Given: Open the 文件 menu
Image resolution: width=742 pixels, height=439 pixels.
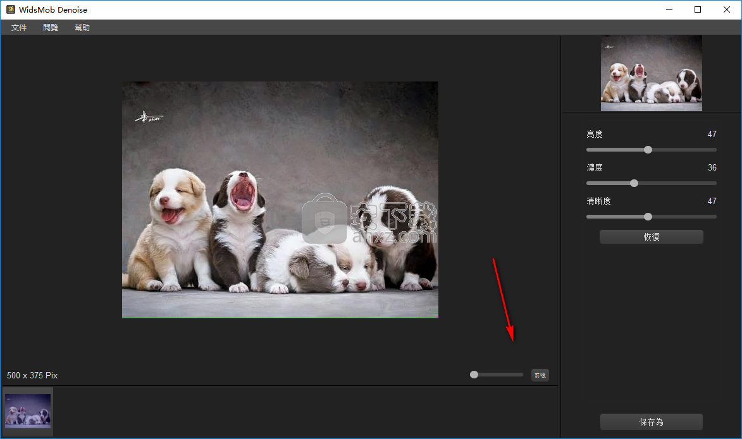Looking at the screenshot, I should point(19,27).
